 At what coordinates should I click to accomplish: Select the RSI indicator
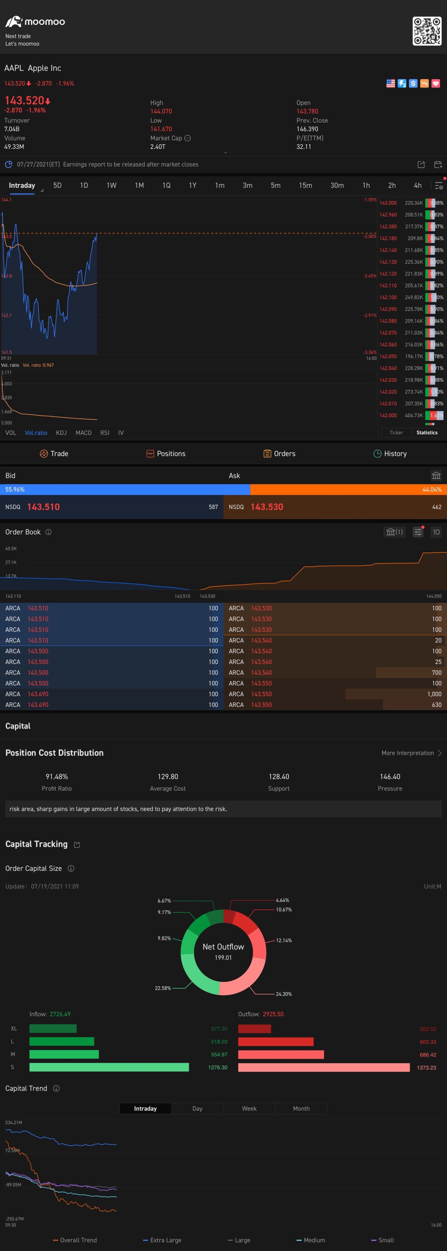point(105,433)
